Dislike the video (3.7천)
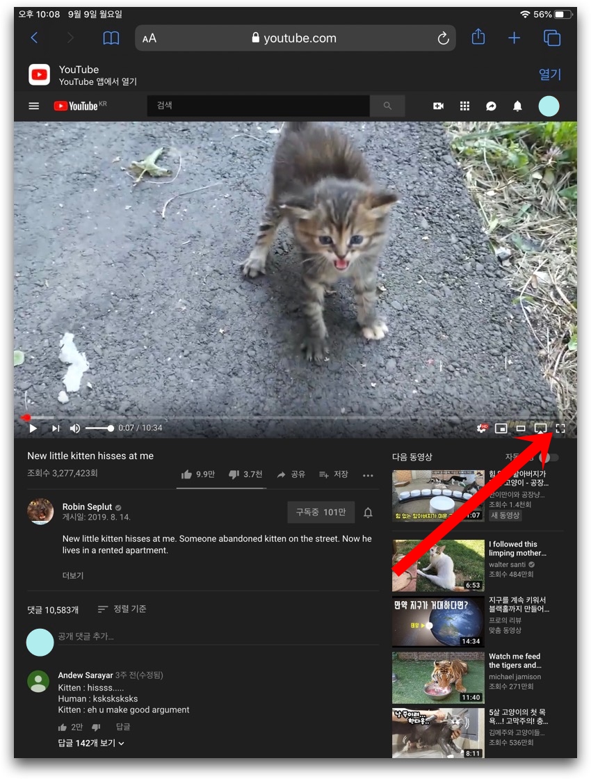591x779 pixels. click(x=245, y=474)
